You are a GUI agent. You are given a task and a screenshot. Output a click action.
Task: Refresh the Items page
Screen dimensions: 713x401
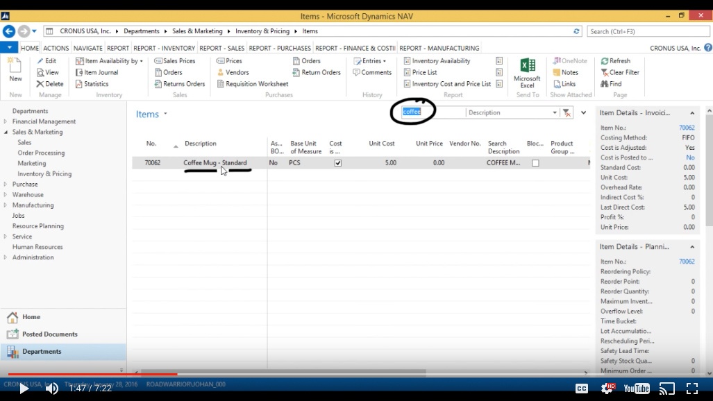pos(617,60)
